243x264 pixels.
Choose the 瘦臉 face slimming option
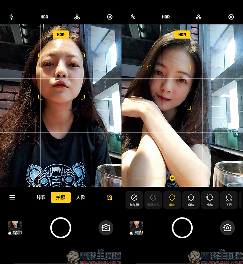tap(191, 200)
